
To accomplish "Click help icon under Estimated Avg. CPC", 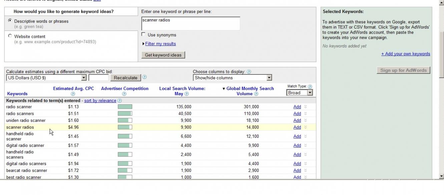I will point(73,94).
